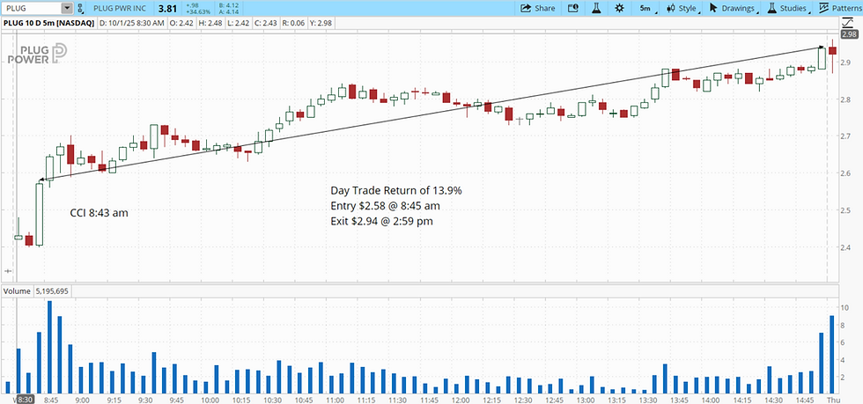Open the symbol selector dropdown arrow
The height and width of the screenshot is (404, 863).
(x=67, y=8)
